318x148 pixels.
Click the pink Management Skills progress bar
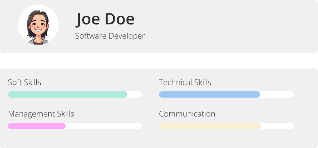37,126
